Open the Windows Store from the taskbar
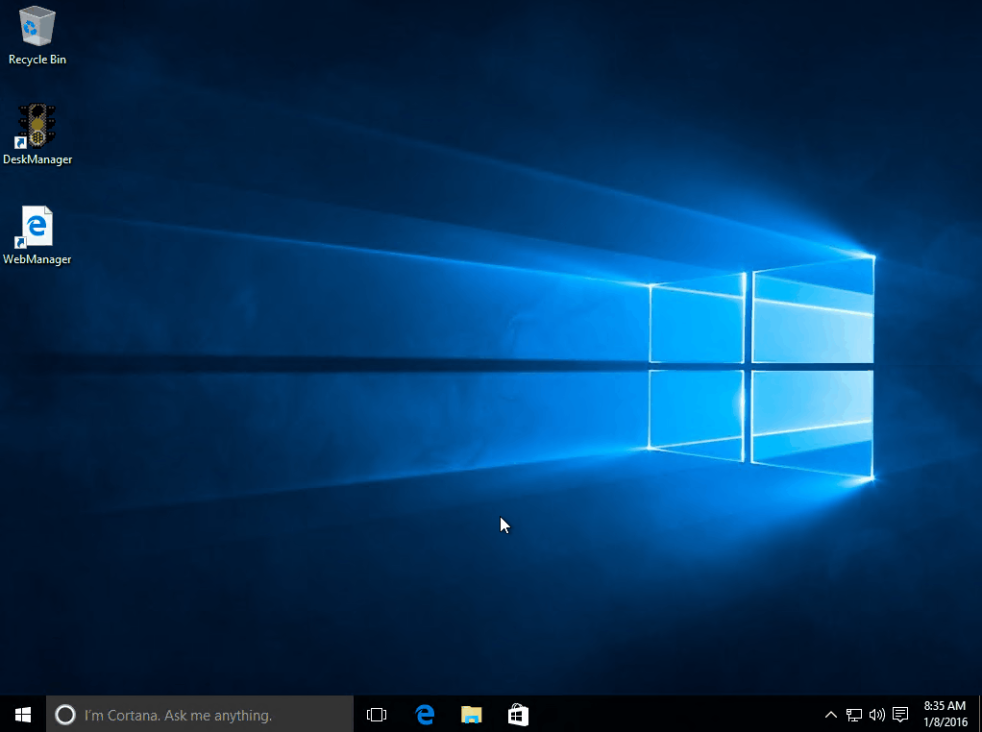982x732 pixels. (518, 715)
